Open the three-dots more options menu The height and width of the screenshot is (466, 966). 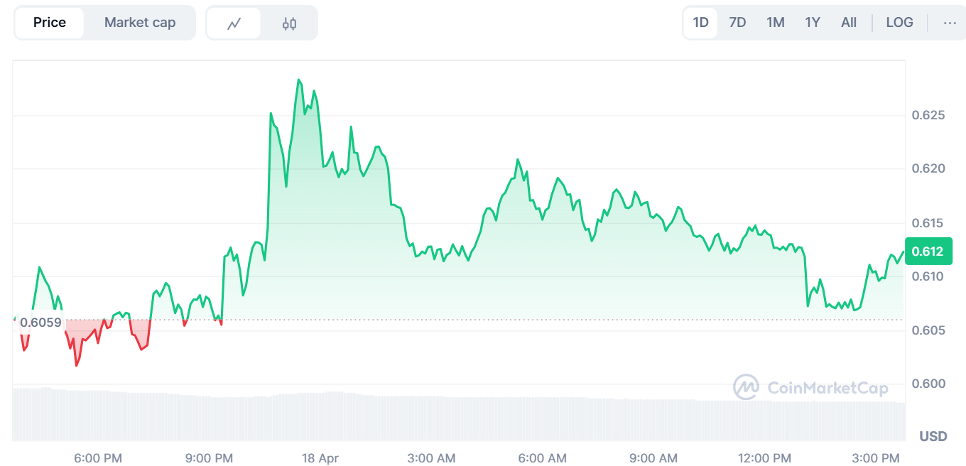(x=950, y=23)
